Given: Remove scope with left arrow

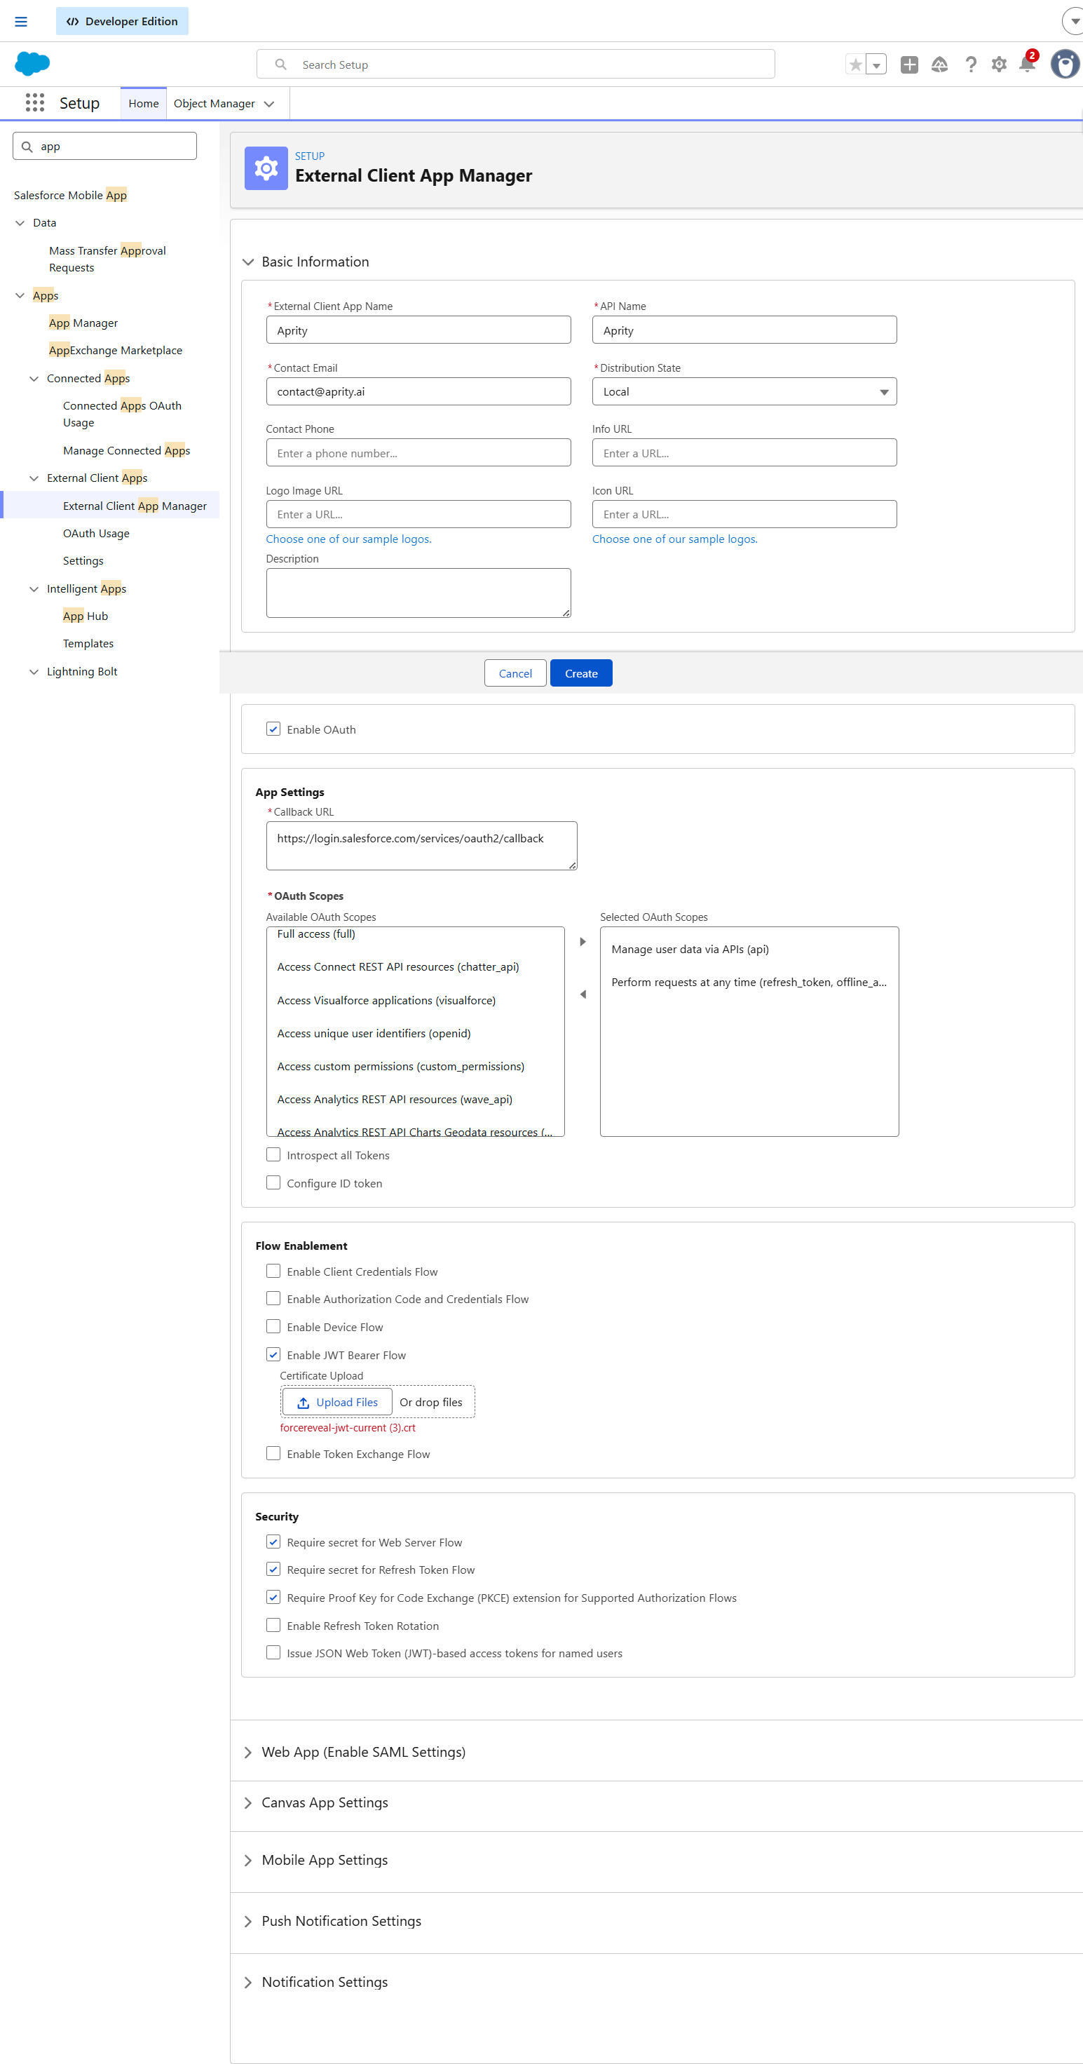Looking at the screenshot, I should point(583,994).
